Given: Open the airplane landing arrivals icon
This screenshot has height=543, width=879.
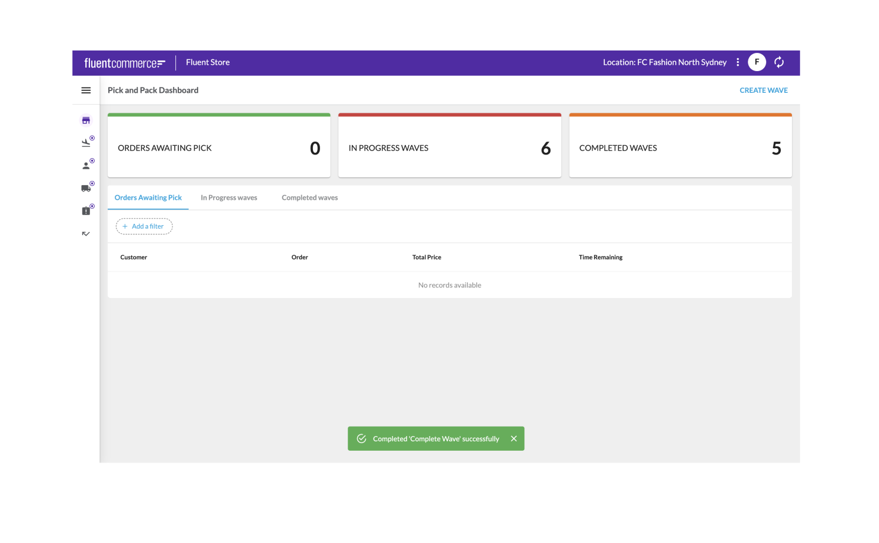Looking at the screenshot, I should 86,143.
